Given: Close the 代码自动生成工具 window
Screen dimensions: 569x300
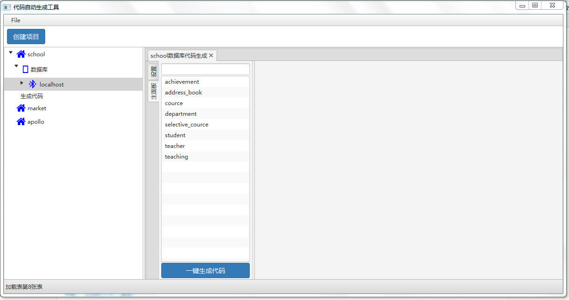Looking at the screenshot, I should click(552, 6).
